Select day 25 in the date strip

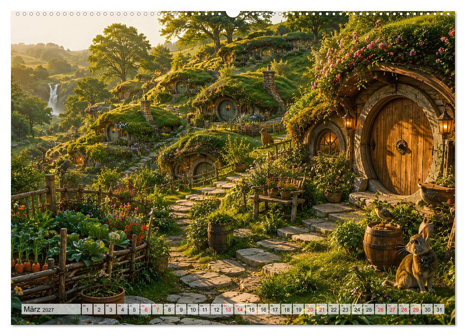(369, 309)
